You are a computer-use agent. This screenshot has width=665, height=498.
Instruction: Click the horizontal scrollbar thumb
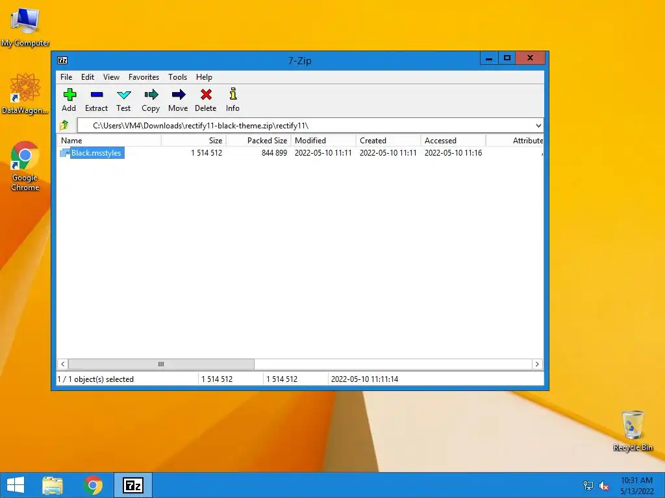(161, 364)
